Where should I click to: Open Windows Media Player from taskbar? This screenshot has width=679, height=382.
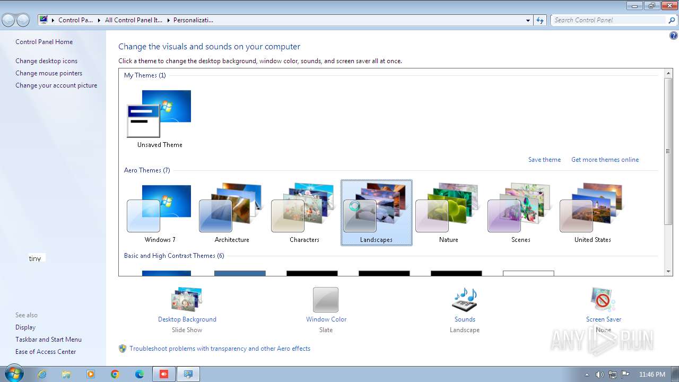click(x=91, y=374)
